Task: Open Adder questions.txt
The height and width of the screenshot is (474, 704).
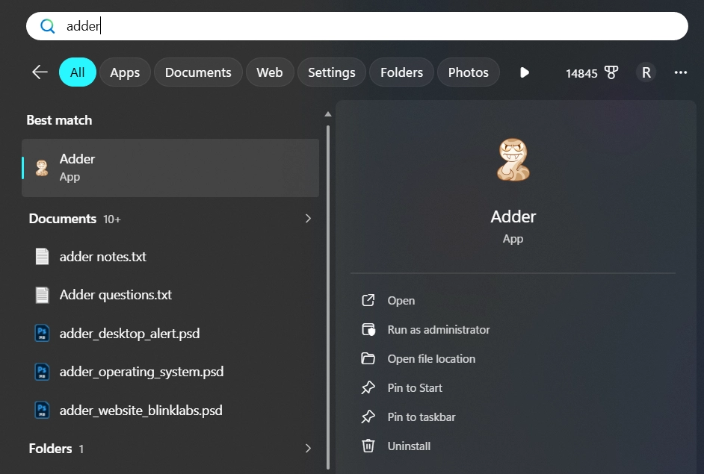Action: pyautogui.click(x=115, y=295)
